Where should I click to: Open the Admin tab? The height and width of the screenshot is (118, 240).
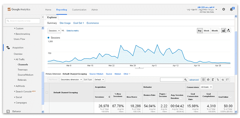click(94, 10)
